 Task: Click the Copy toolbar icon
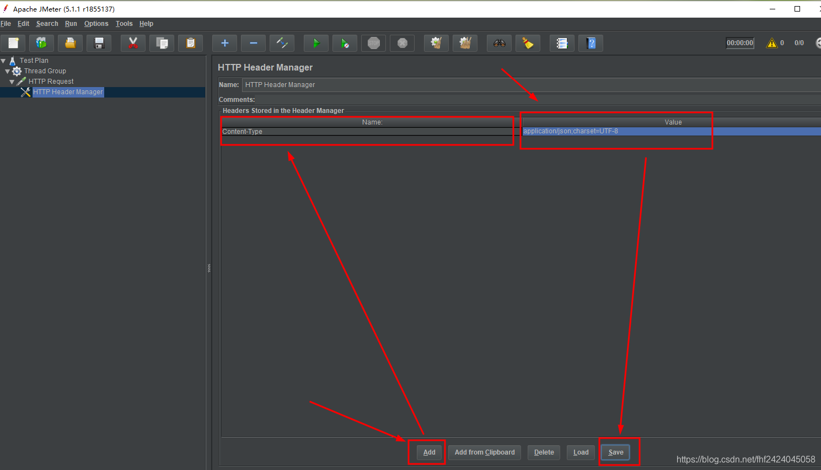click(162, 43)
